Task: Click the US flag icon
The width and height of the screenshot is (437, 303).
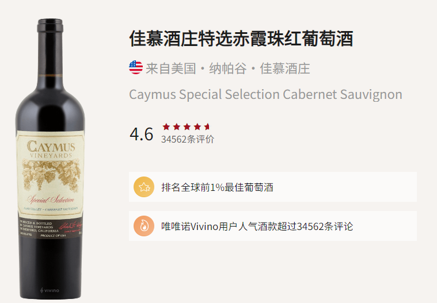Action: pos(136,68)
